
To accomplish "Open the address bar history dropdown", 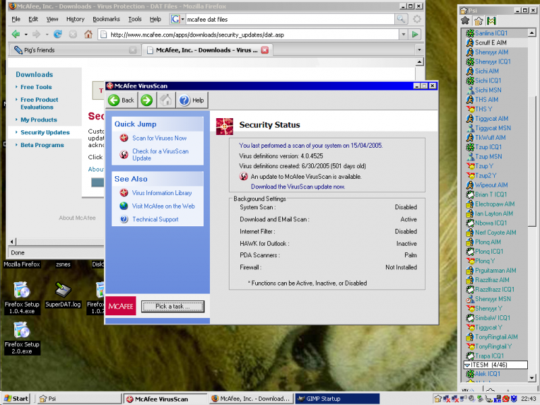I will [403, 34].
